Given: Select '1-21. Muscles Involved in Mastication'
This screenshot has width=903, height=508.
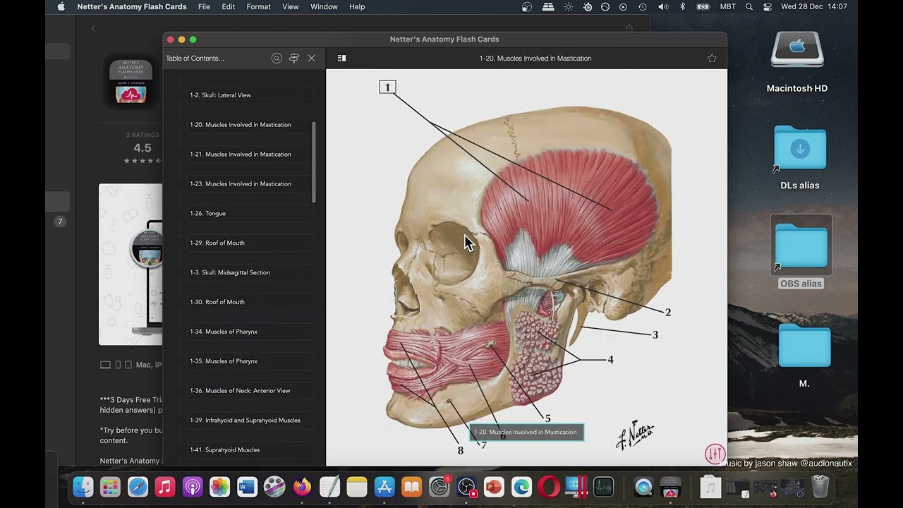Looking at the screenshot, I should point(250,155).
